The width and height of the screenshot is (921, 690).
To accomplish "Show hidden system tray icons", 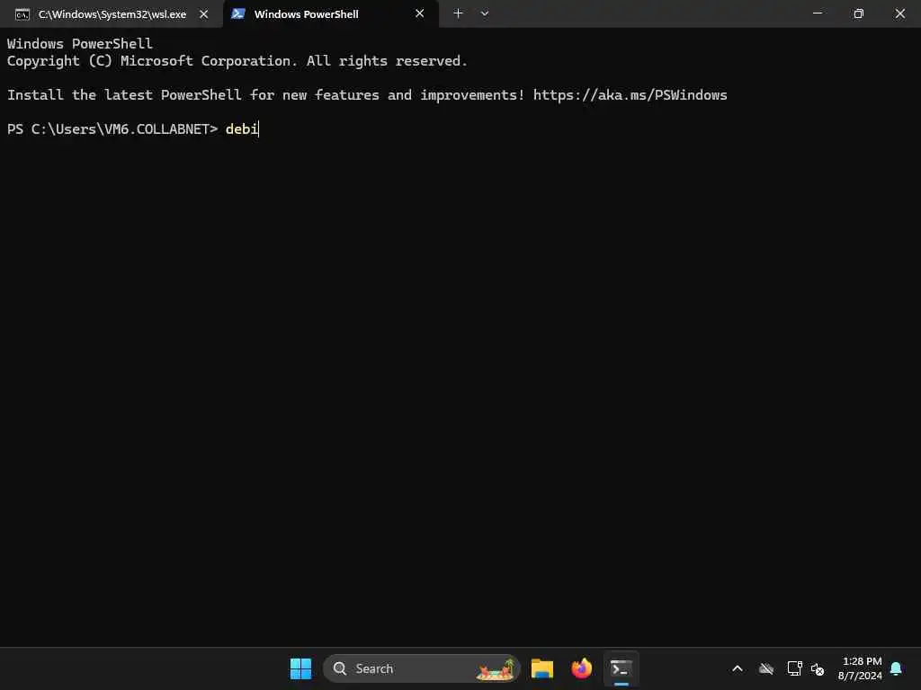I will [738, 668].
